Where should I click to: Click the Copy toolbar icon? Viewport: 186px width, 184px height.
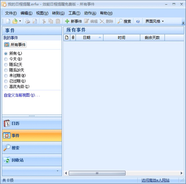(x=51, y=21)
